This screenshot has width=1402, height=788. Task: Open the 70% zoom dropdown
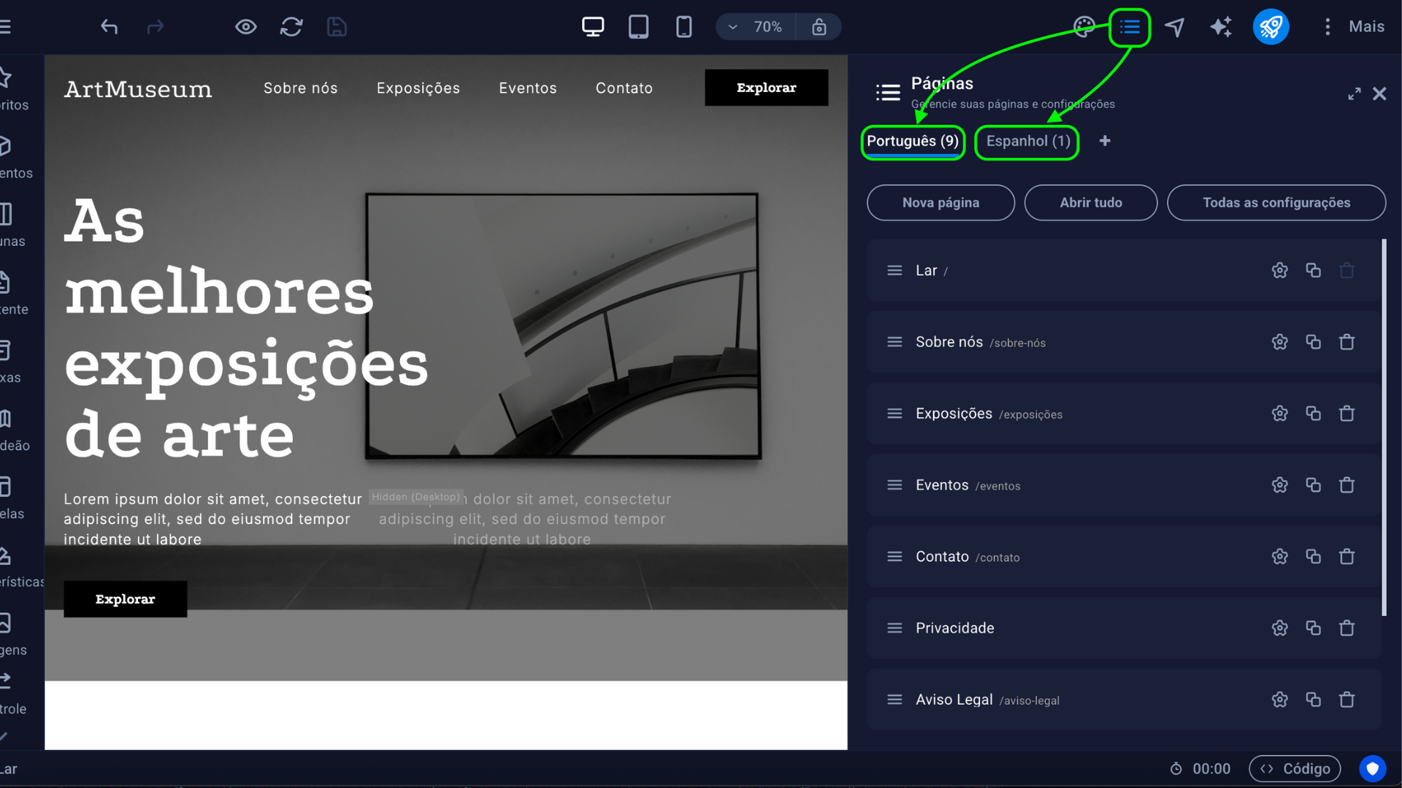pyautogui.click(x=756, y=27)
